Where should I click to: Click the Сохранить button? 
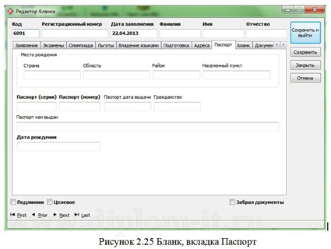[x=305, y=52]
